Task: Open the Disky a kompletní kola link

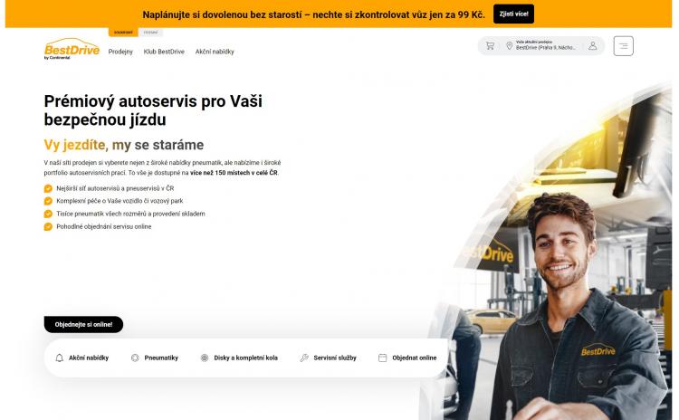Action: (245, 358)
